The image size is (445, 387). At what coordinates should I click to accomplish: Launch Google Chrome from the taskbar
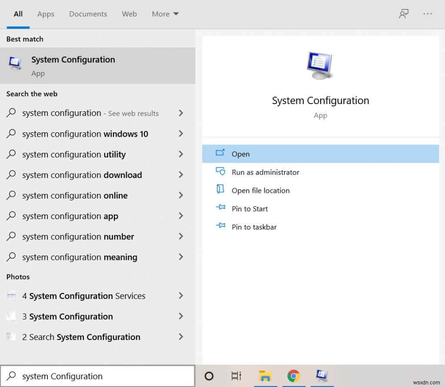click(x=294, y=376)
